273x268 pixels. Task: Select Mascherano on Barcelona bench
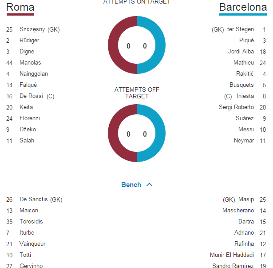pyautogui.click(x=238, y=211)
